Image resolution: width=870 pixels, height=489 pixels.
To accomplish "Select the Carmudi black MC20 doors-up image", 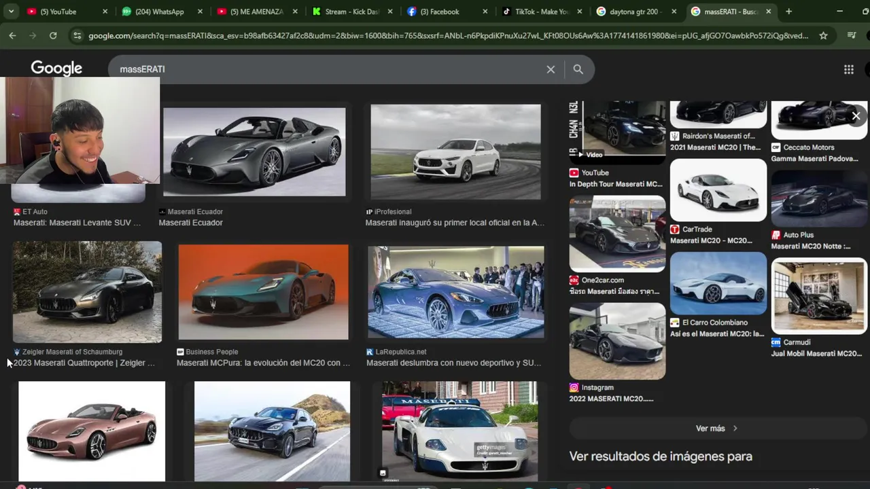I will point(819,296).
